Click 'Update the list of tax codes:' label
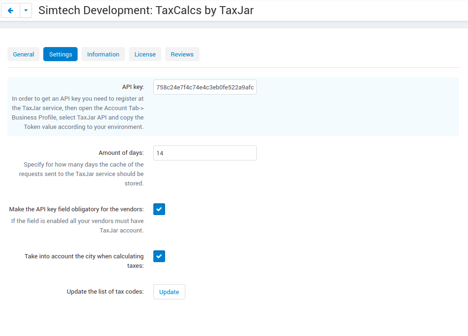The width and height of the screenshot is (468, 336). click(105, 291)
